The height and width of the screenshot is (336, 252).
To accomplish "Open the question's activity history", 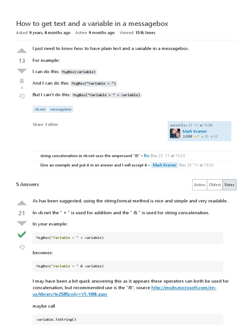I will point(22,96).
